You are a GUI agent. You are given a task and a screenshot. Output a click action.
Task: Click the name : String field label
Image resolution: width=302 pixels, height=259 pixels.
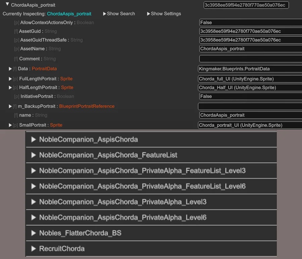33,115
